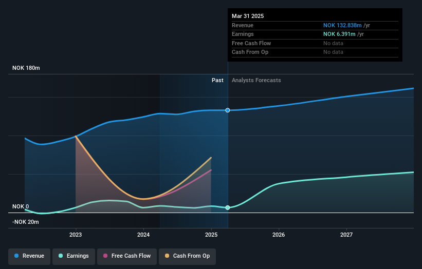Viewport: 422px width, 269px height.
Task: Click the NOK 6.391m earnings value
Action: click(x=339, y=34)
